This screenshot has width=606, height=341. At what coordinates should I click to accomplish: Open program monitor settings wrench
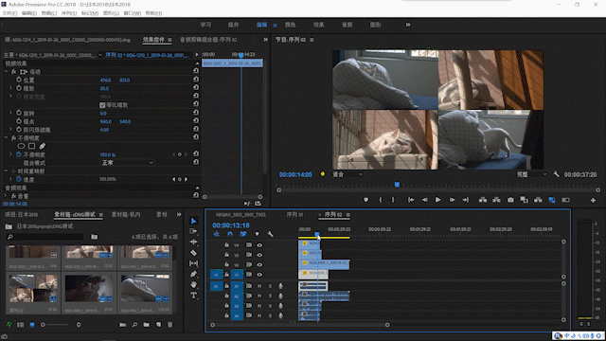click(556, 174)
